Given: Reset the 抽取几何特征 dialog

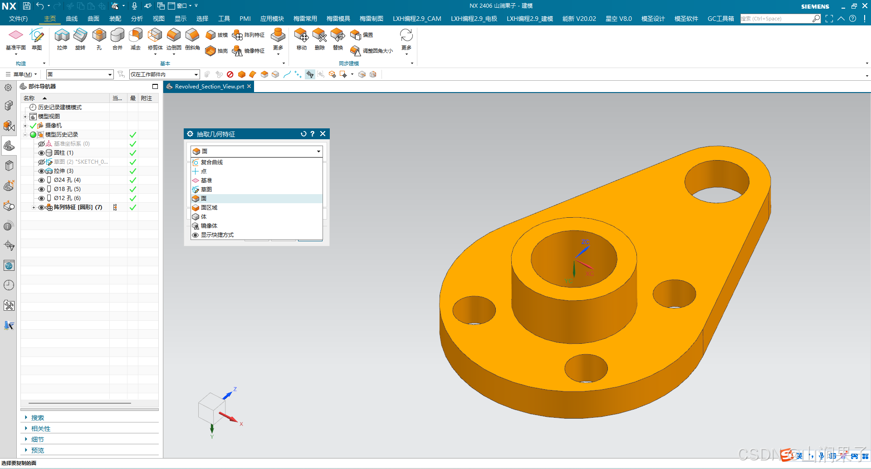Looking at the screenshot, I should click(303, 134).
